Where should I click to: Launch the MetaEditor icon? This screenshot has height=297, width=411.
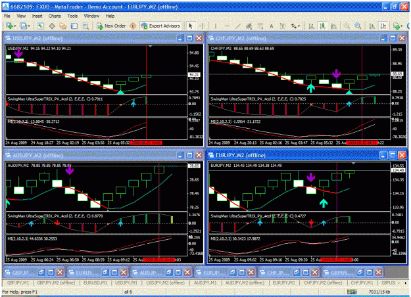click(x=133, y=26)
